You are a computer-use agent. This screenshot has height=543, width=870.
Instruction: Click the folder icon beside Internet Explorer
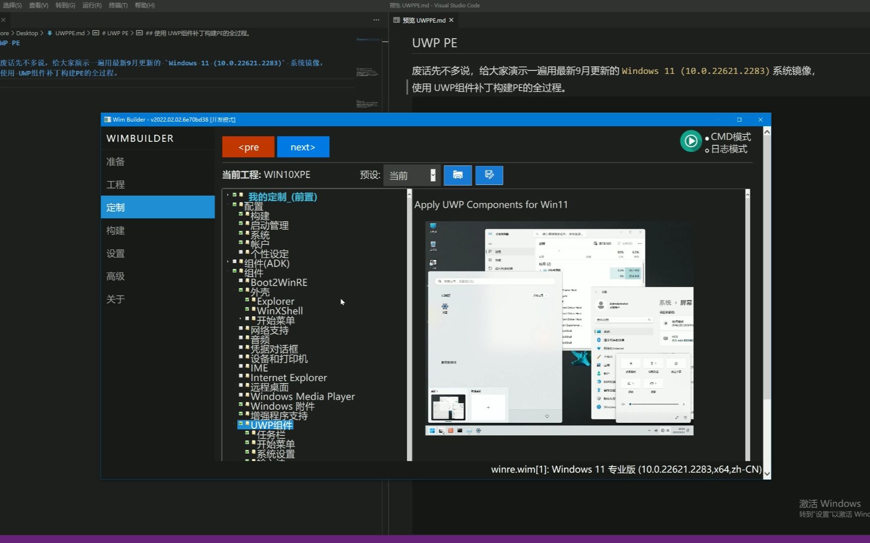(x=247, y=376)
